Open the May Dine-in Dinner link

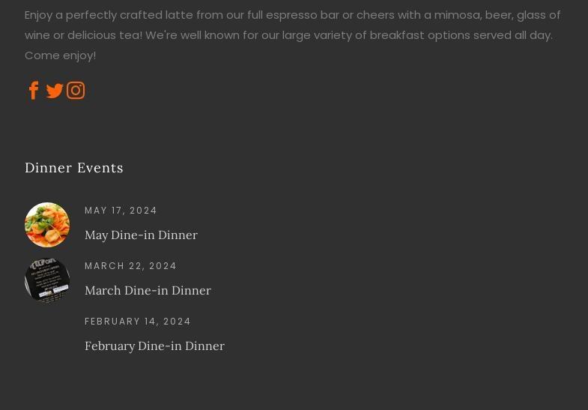click(141, 235)
